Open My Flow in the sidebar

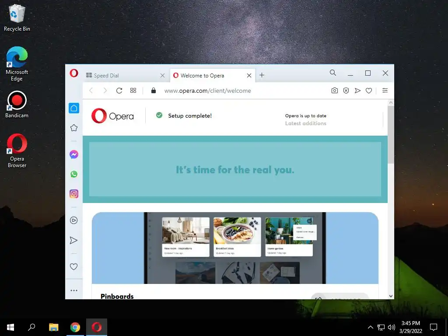tap(73, 240)
